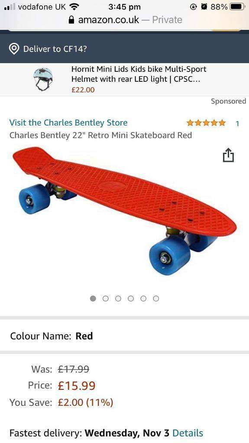The image size is (249, 443).
Task: Select the second image carousel dot
Action: coord(106,299)
